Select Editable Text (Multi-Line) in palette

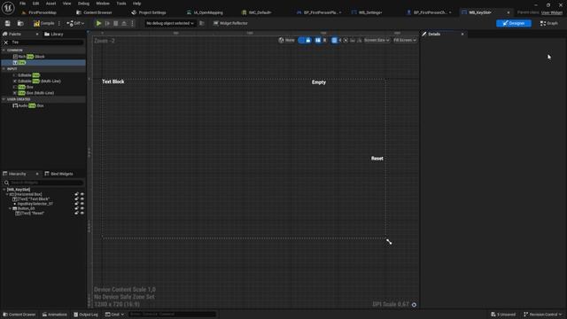click(x=36, y=81)
